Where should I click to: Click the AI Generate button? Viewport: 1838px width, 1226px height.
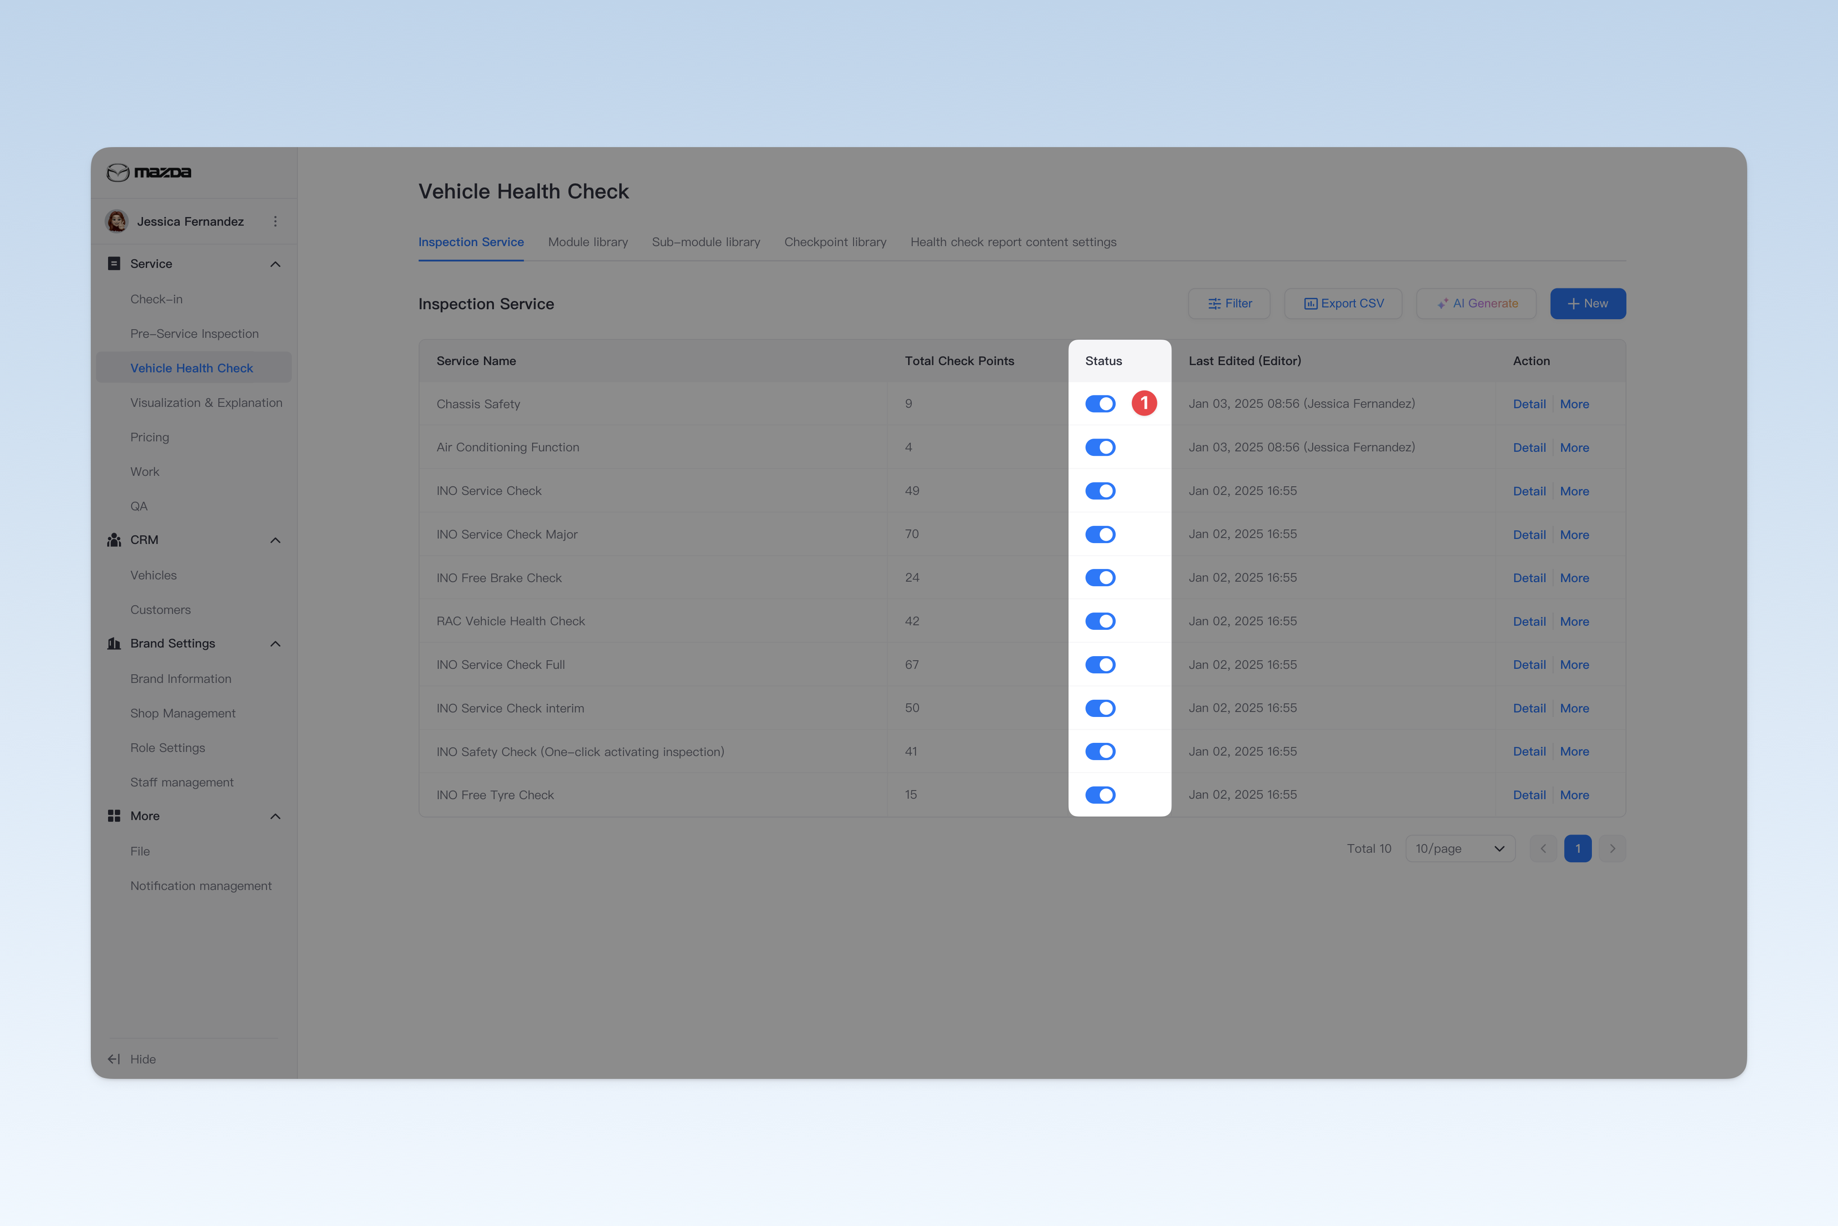1476,303
